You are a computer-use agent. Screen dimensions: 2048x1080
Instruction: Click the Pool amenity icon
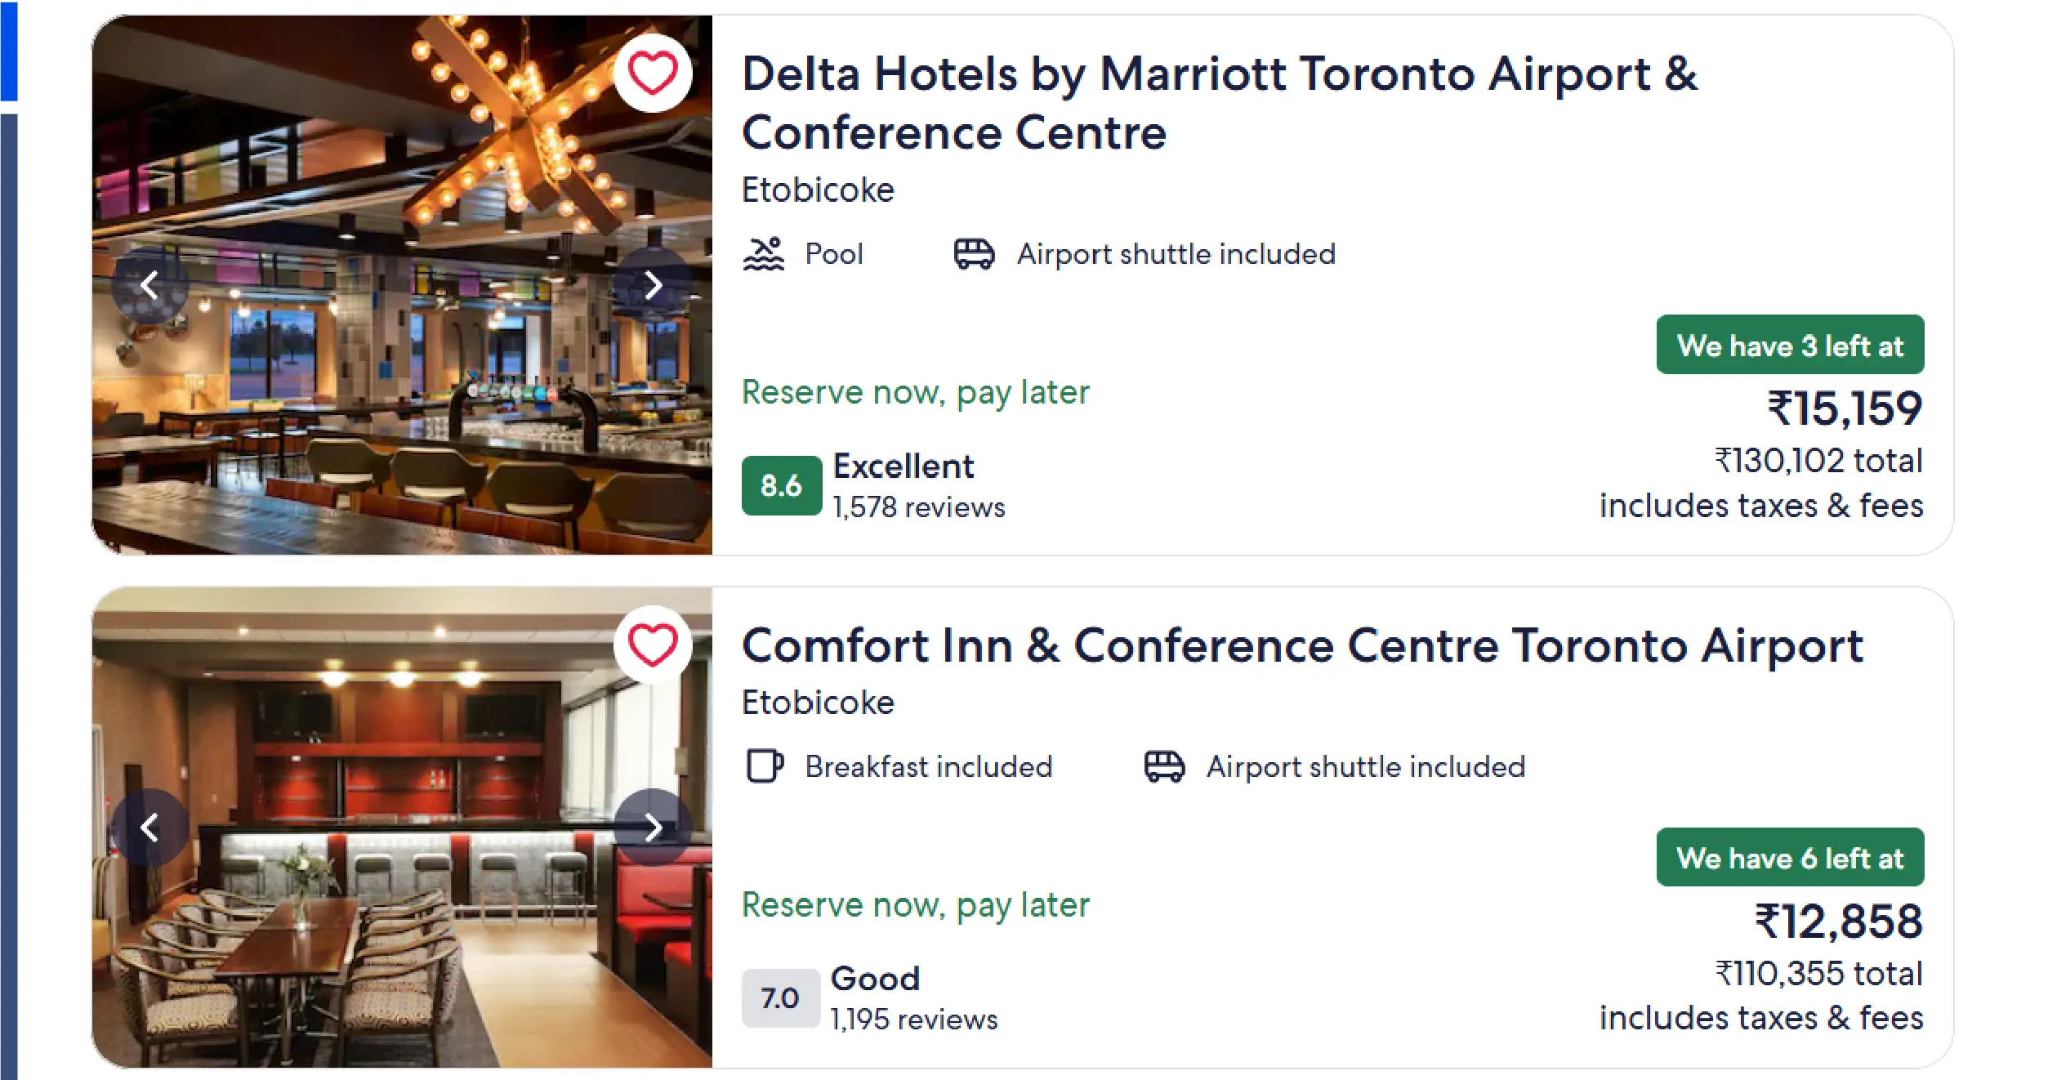click(763, 254)
